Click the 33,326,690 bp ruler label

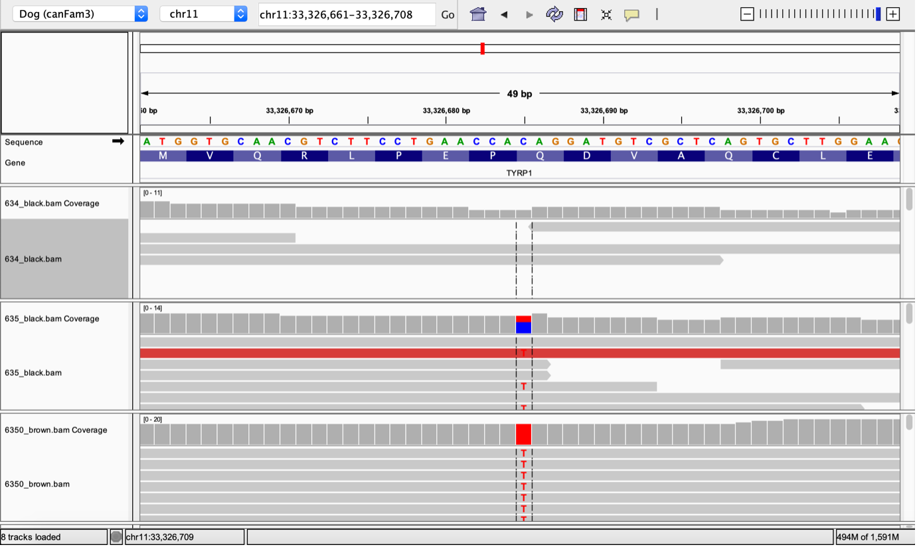[604, 111]
